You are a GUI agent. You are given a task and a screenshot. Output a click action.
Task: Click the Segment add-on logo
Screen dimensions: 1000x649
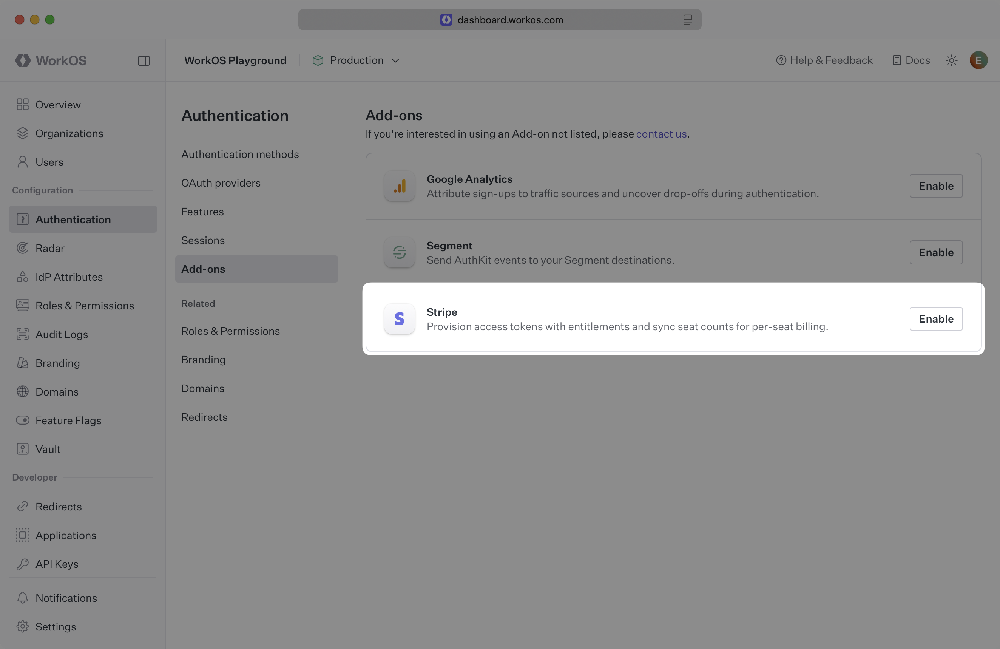[x=399, y=252]
